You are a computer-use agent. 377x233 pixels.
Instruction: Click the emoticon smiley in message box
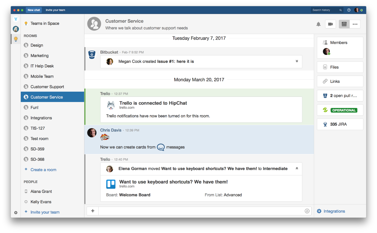click(307, 211)
